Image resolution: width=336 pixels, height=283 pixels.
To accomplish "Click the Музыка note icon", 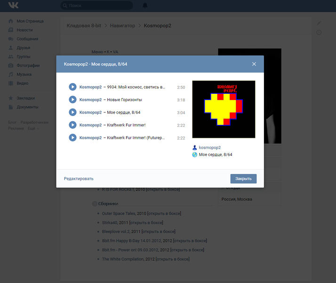I will pyautogui.click(x=11, y=75).
